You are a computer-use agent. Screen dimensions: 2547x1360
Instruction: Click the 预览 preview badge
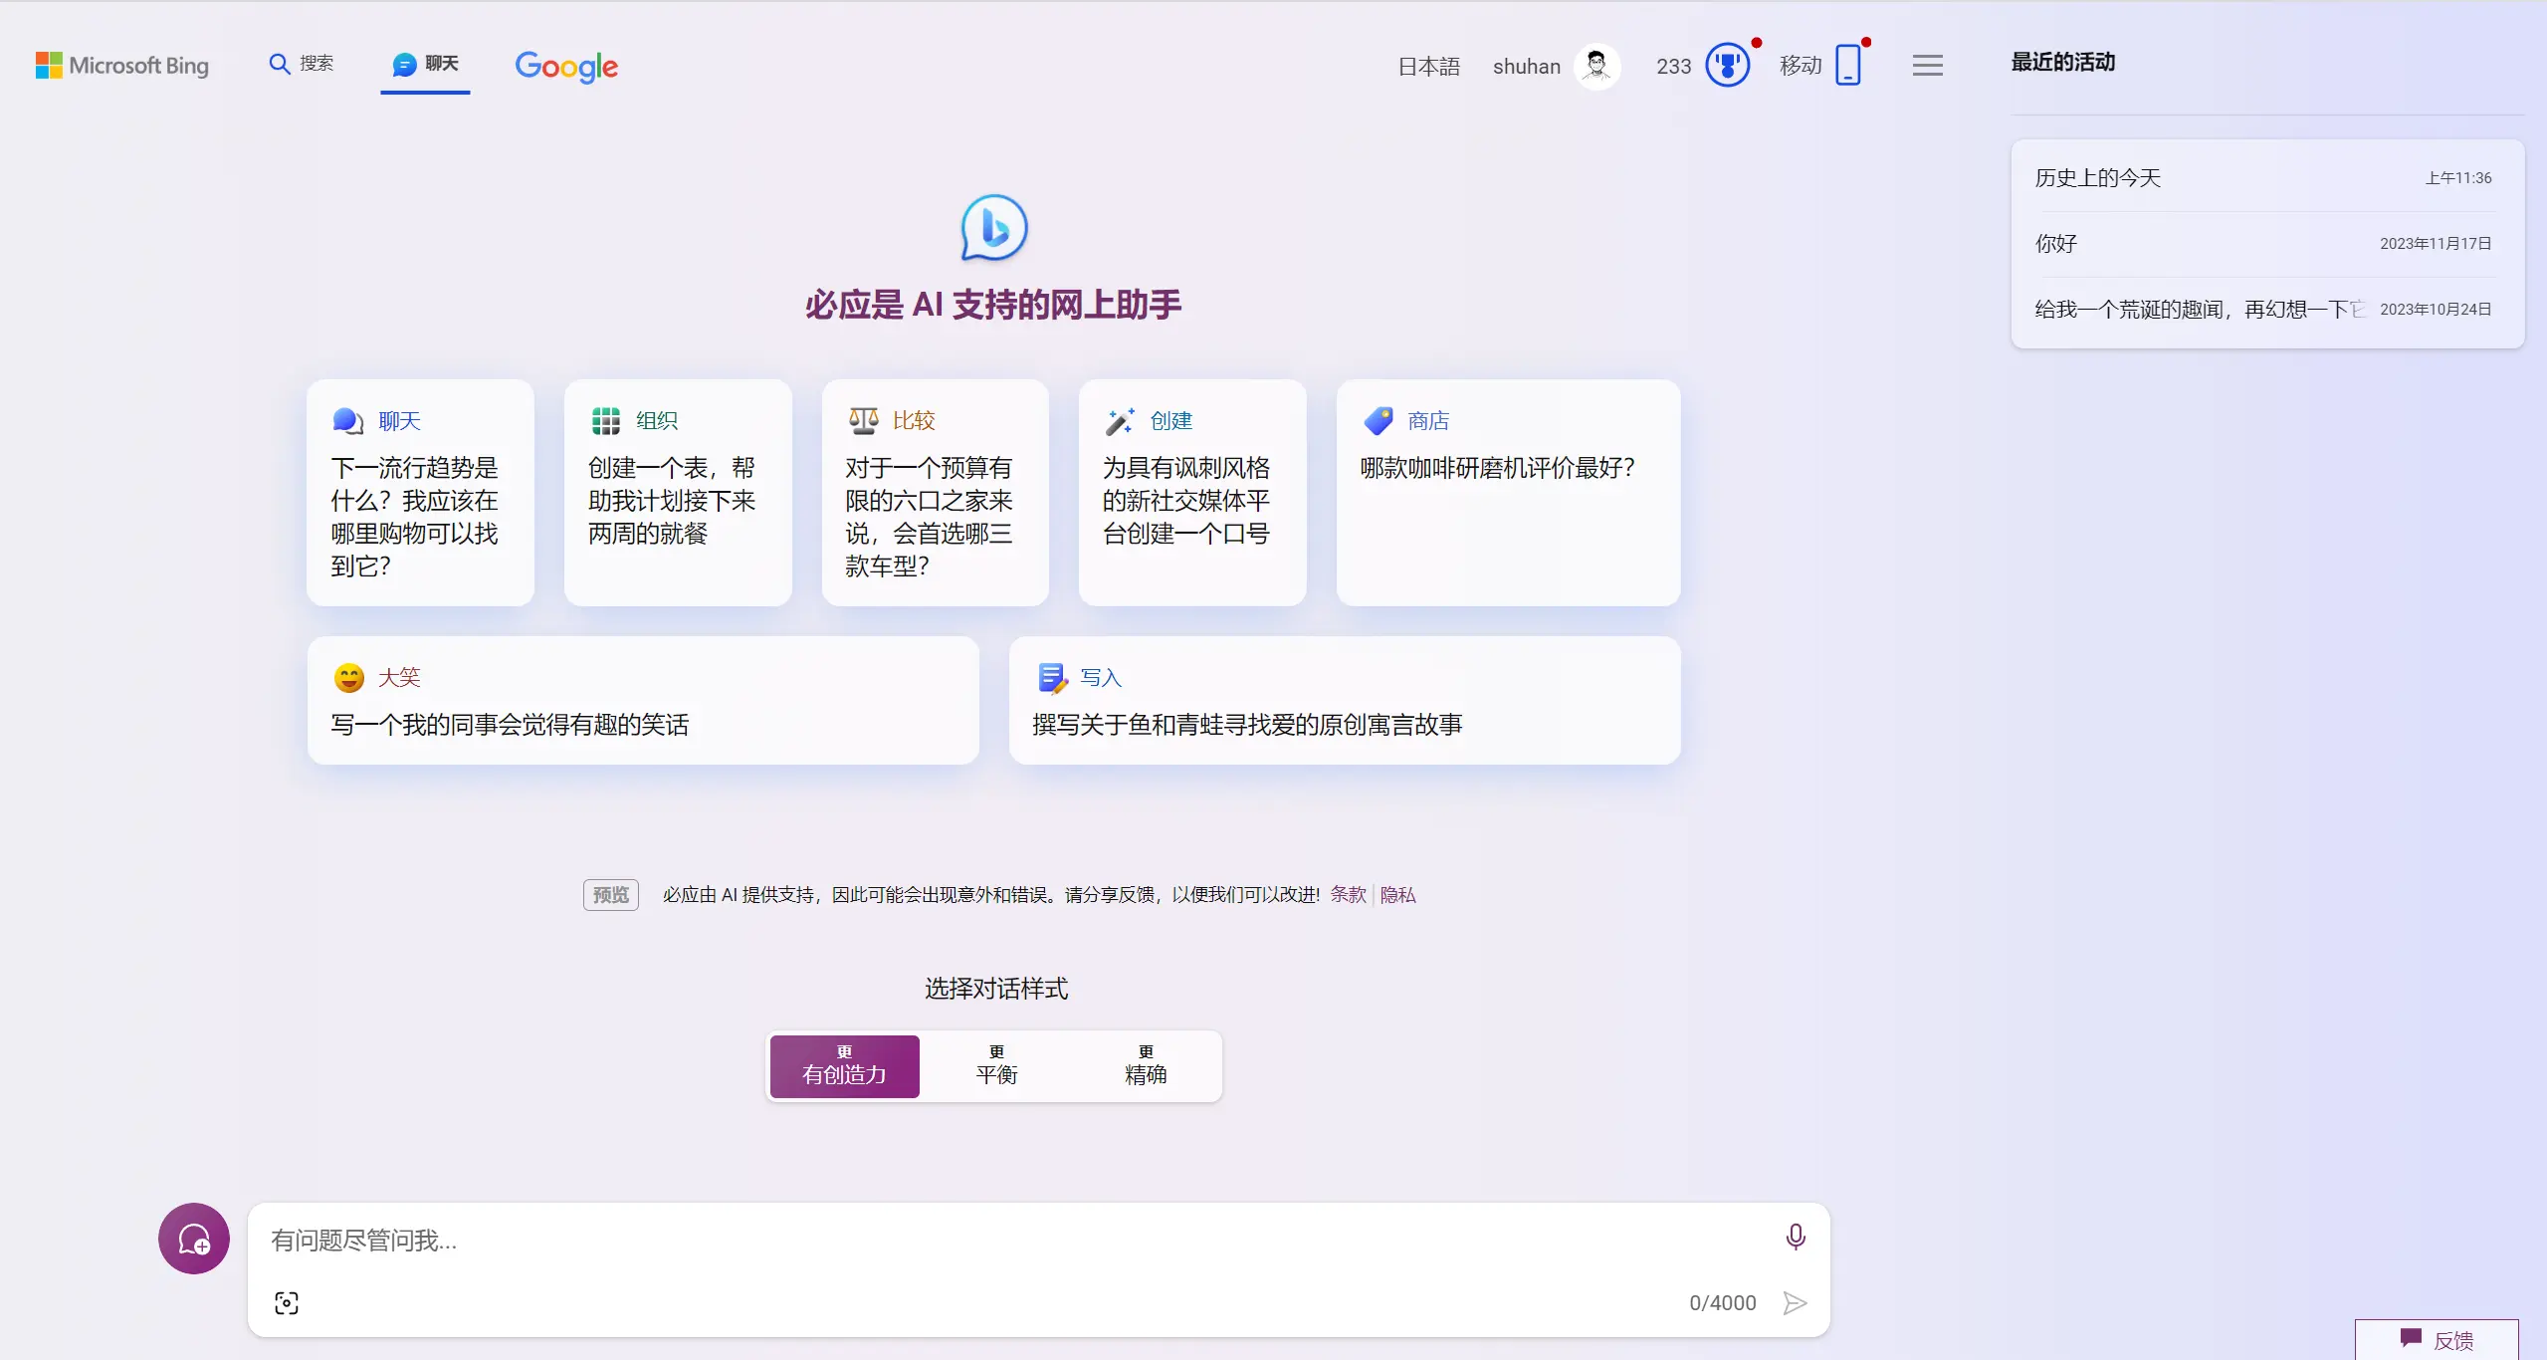(611, 895)
